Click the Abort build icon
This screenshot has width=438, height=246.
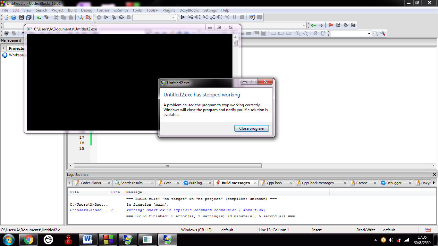pyautogui.click(x=129, y=17)
